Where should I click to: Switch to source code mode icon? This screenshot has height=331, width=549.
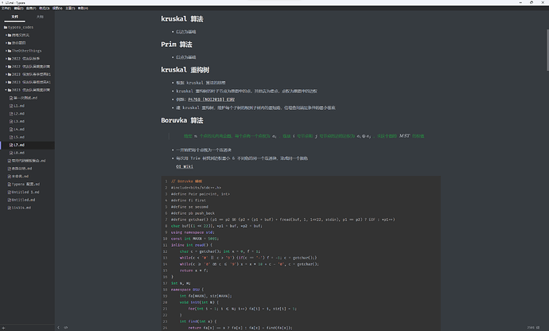[x=66, y=328]
